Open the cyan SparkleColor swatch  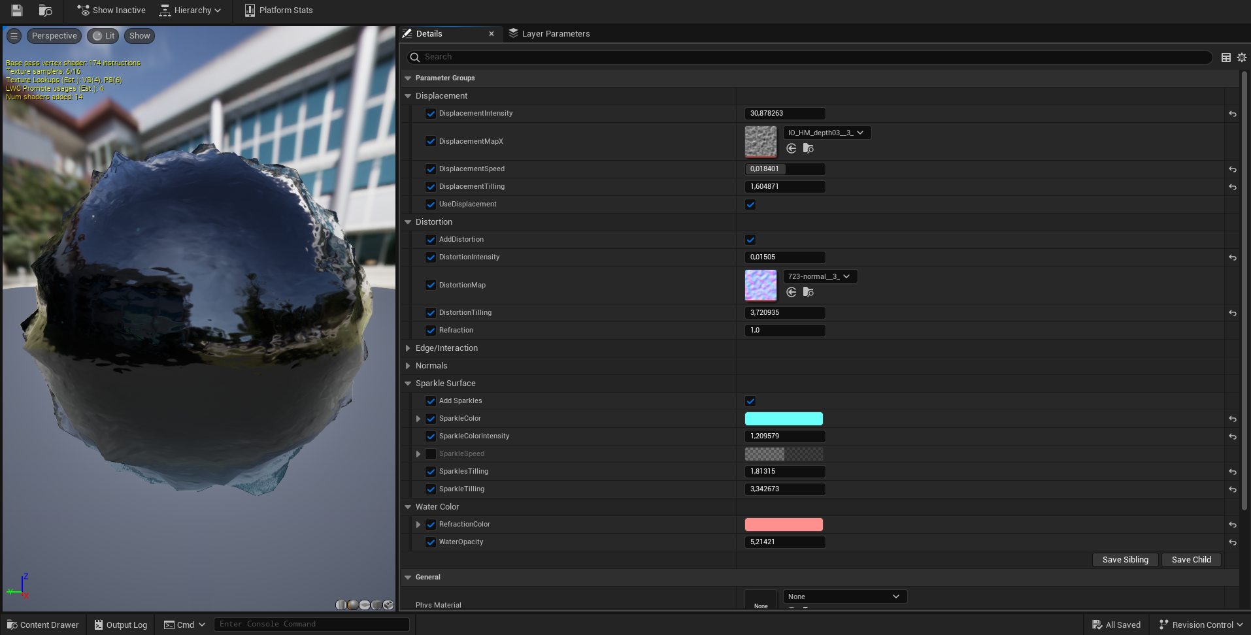point(784,419)
